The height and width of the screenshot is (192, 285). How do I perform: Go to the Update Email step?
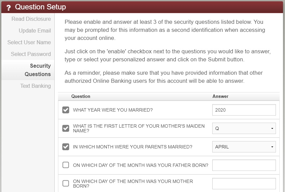pos(35,31)
